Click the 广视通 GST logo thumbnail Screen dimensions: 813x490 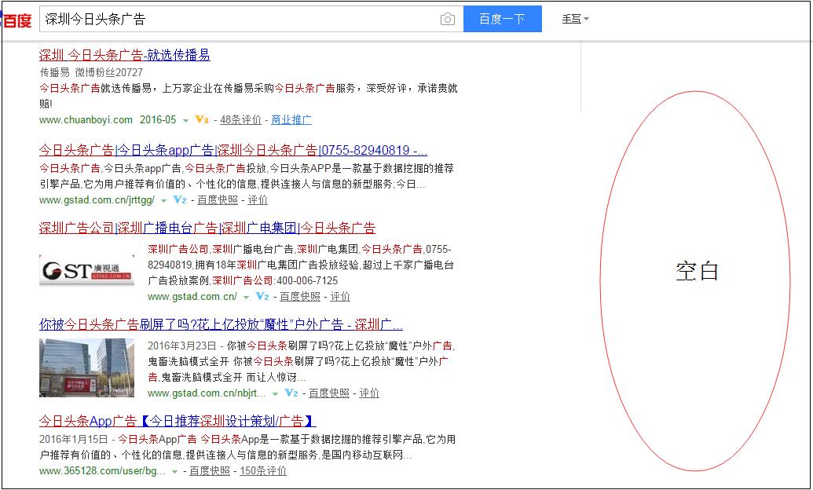point(86,271)
